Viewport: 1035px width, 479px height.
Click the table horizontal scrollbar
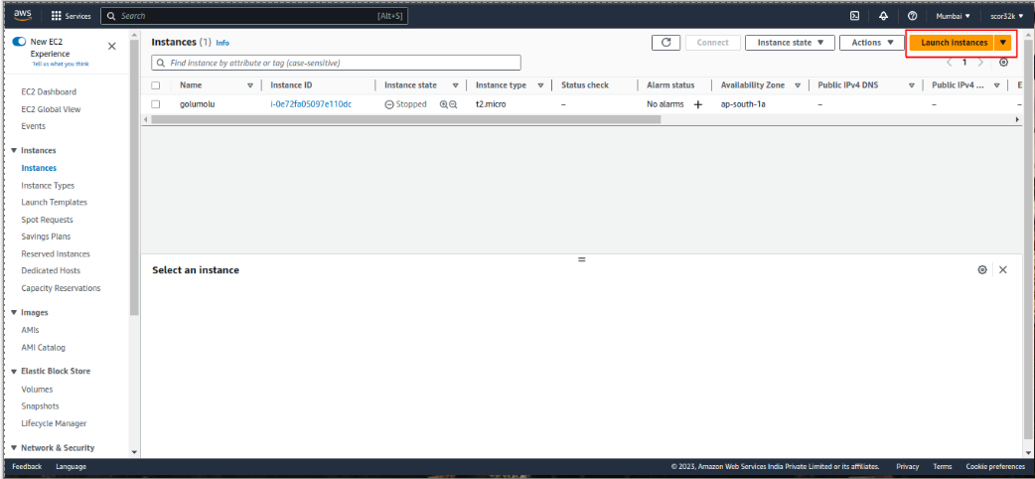pos(405,119)
